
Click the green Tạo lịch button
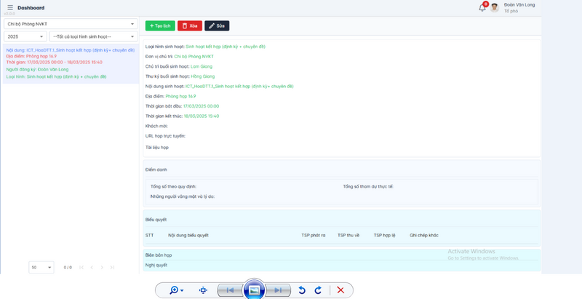pos(160,25)
